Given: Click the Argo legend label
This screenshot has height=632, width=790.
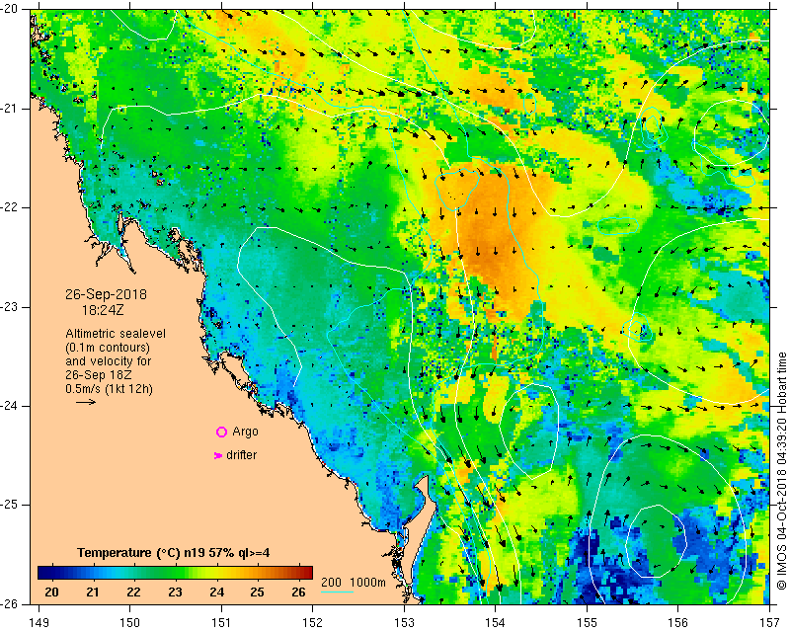Looking at the screenshot, I should (x=245, y=432).
